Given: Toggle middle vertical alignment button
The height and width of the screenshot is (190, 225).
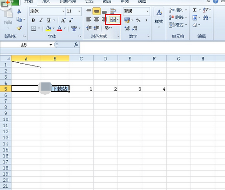Looking at the screenshot, I should [96, 11].
